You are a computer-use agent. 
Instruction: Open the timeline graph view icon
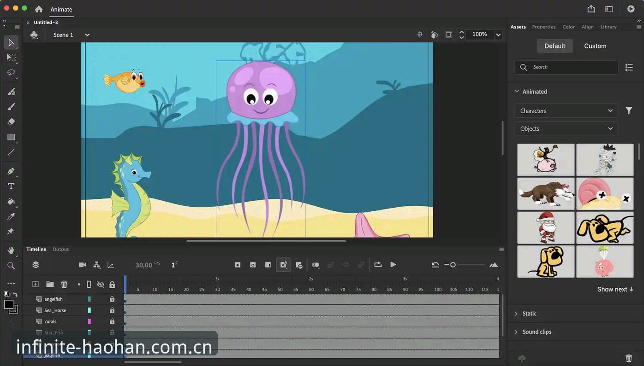(111, 265)
